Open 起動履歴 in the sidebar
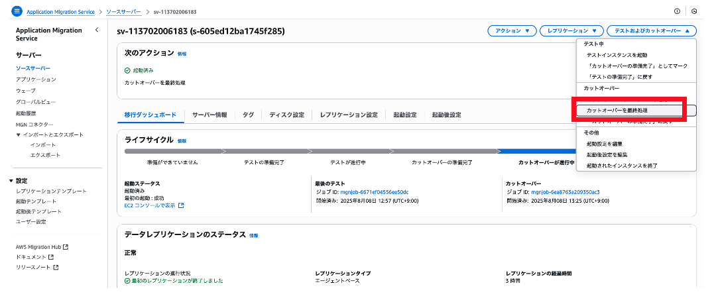The image size is (714, 306). coord(25,113)
